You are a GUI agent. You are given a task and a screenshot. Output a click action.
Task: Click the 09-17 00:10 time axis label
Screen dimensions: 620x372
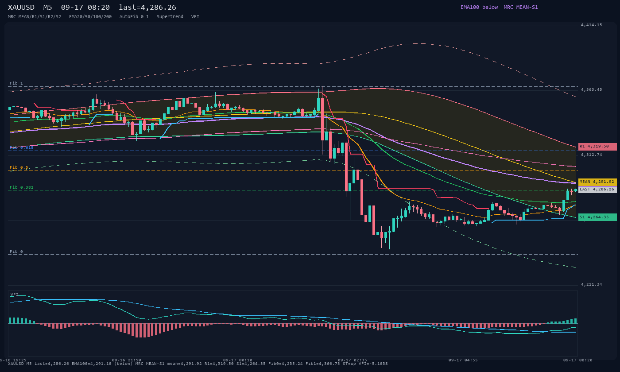[x=238, y=360]
